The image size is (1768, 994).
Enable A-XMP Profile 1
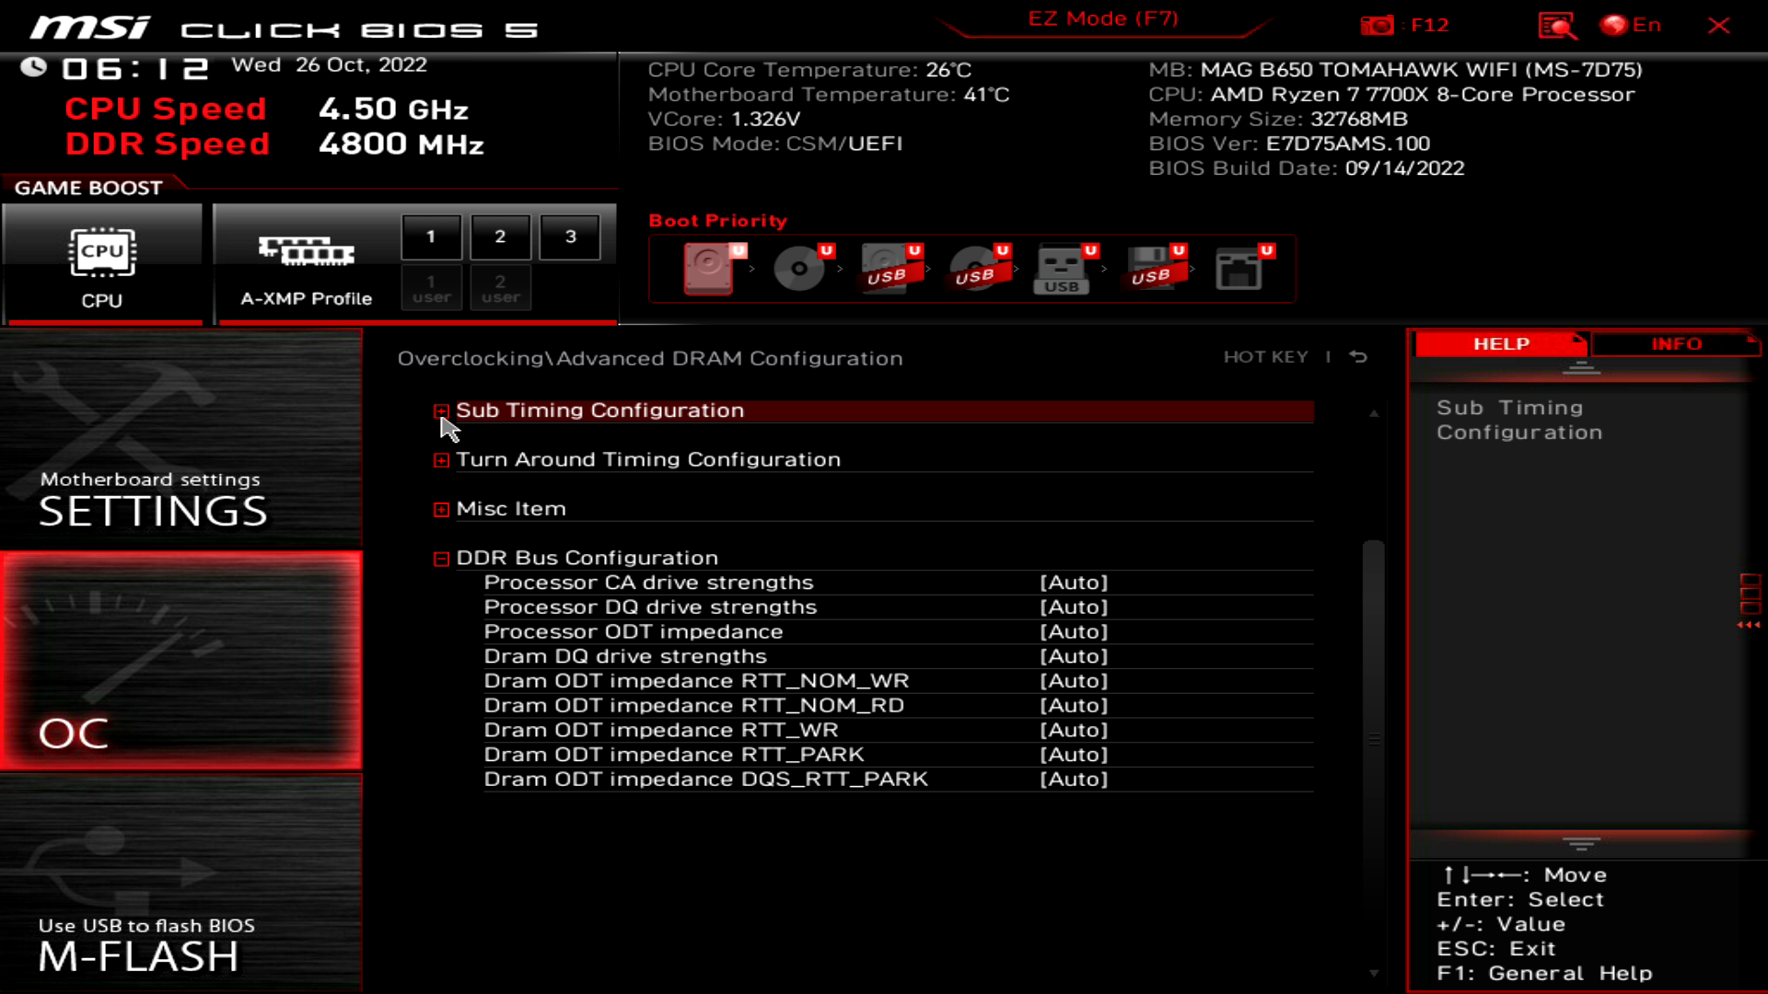tap(431, 236)
